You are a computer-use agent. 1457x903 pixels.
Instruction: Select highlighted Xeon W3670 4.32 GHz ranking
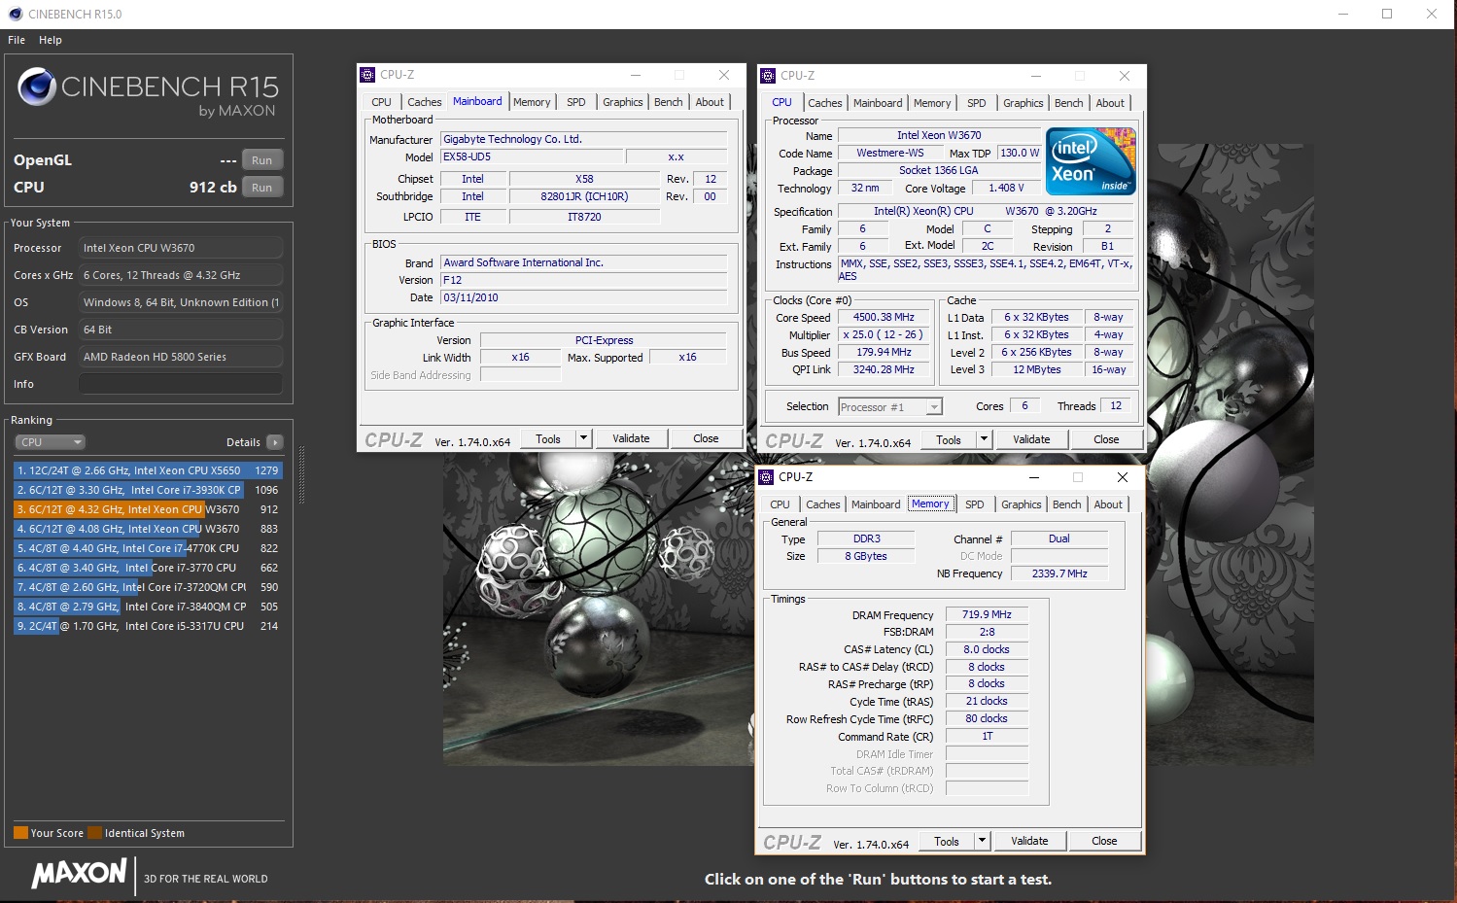148,509
